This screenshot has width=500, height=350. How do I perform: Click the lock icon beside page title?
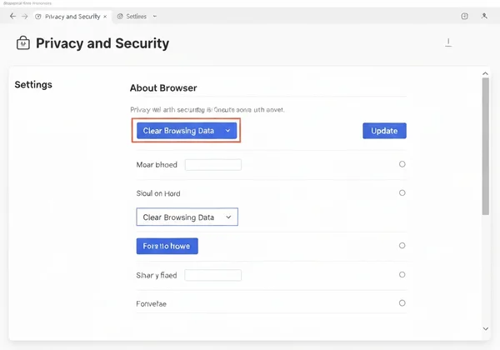[x=23, y=43]
